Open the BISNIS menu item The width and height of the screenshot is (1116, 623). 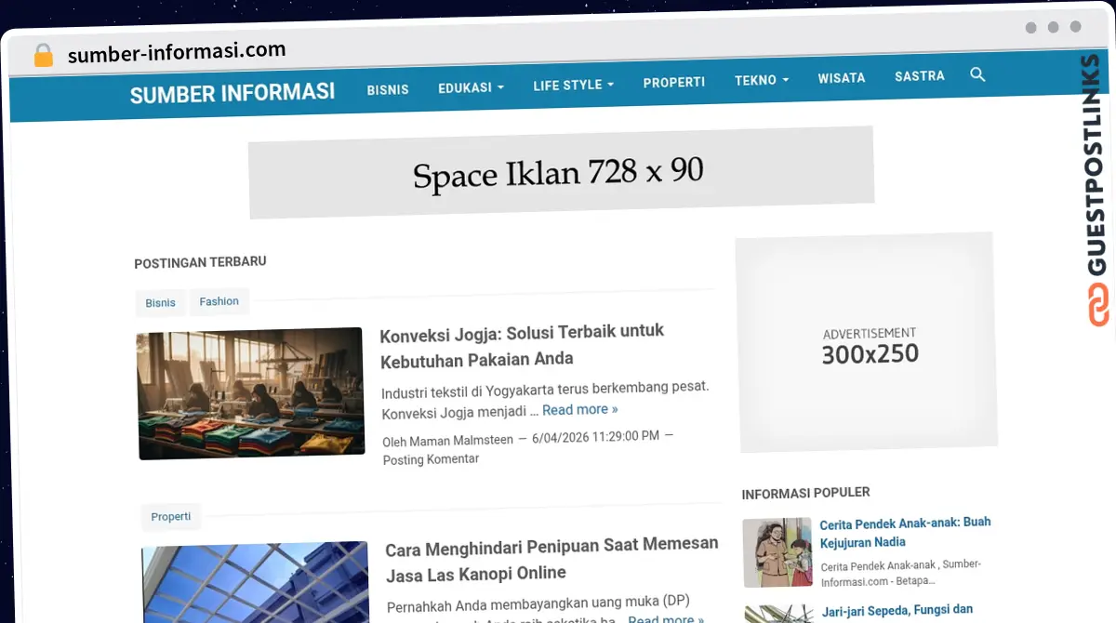[388, 90]
